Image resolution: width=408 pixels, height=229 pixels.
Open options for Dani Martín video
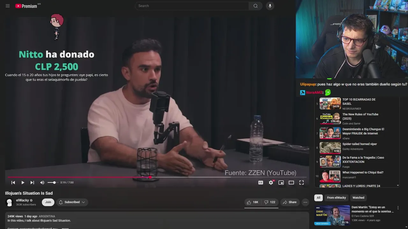tap(398, 208)
